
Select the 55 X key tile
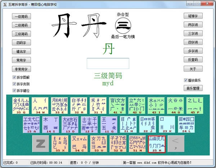(x=60, y=144)
